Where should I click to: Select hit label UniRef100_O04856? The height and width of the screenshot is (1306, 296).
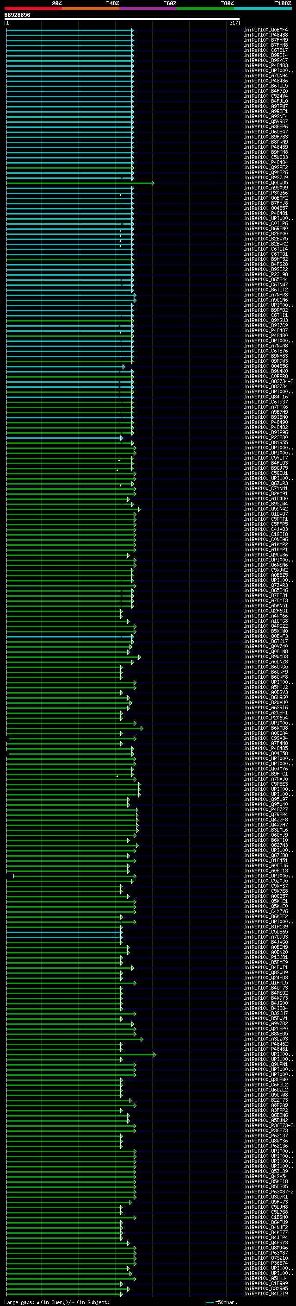(x=265, y=366)
